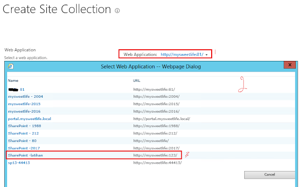Viewport: 299px width, 187px height.
Task: Select mysweetlife-2015 web application
Action: click(x=24, y=104)
